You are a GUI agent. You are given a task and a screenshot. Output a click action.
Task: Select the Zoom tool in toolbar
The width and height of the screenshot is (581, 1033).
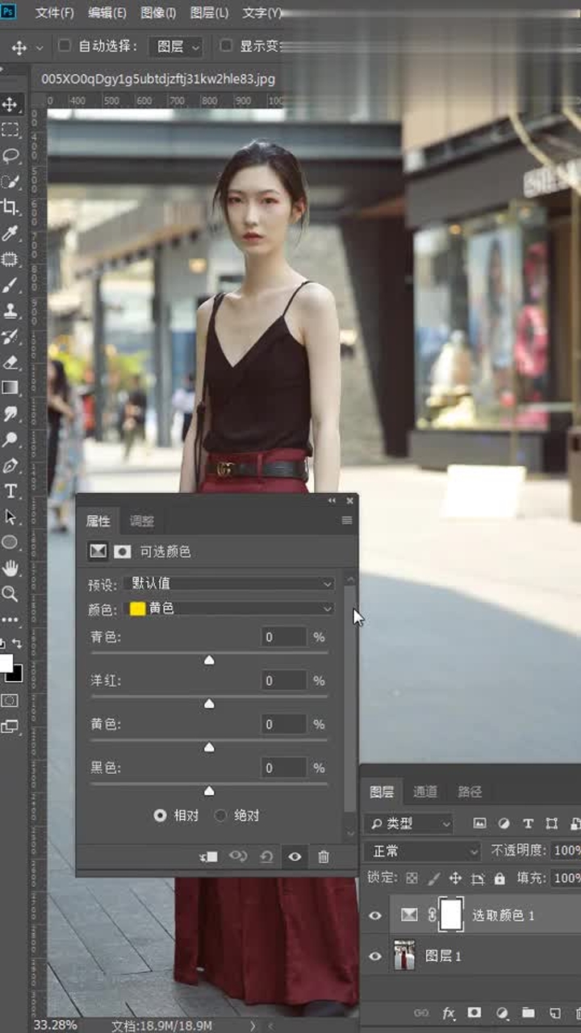pos(10,594)
